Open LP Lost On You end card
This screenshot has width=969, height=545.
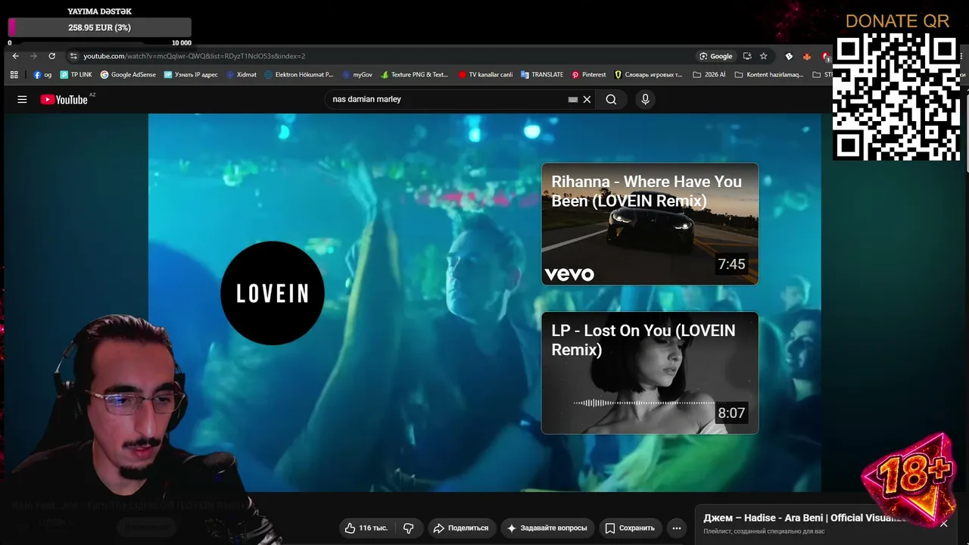tap(650, 373)
